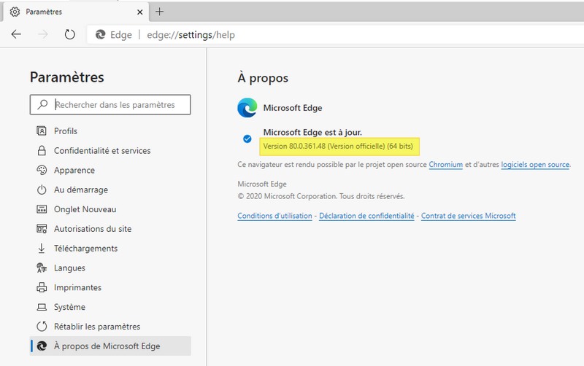Click the Langues icon in sidebar
Image resolution: width=584 pixels, height=366 pixels.
point(41,268)
